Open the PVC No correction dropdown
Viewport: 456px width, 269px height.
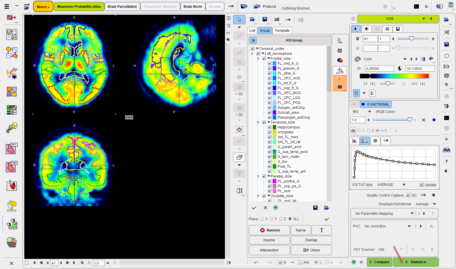(x=409, y=226)
